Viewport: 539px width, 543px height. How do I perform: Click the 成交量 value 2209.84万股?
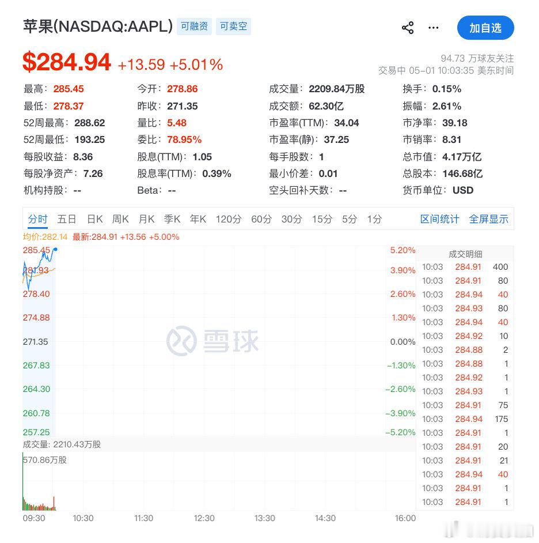click(337, 89)
